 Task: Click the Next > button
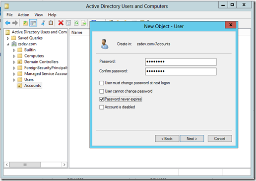(192, 138)
